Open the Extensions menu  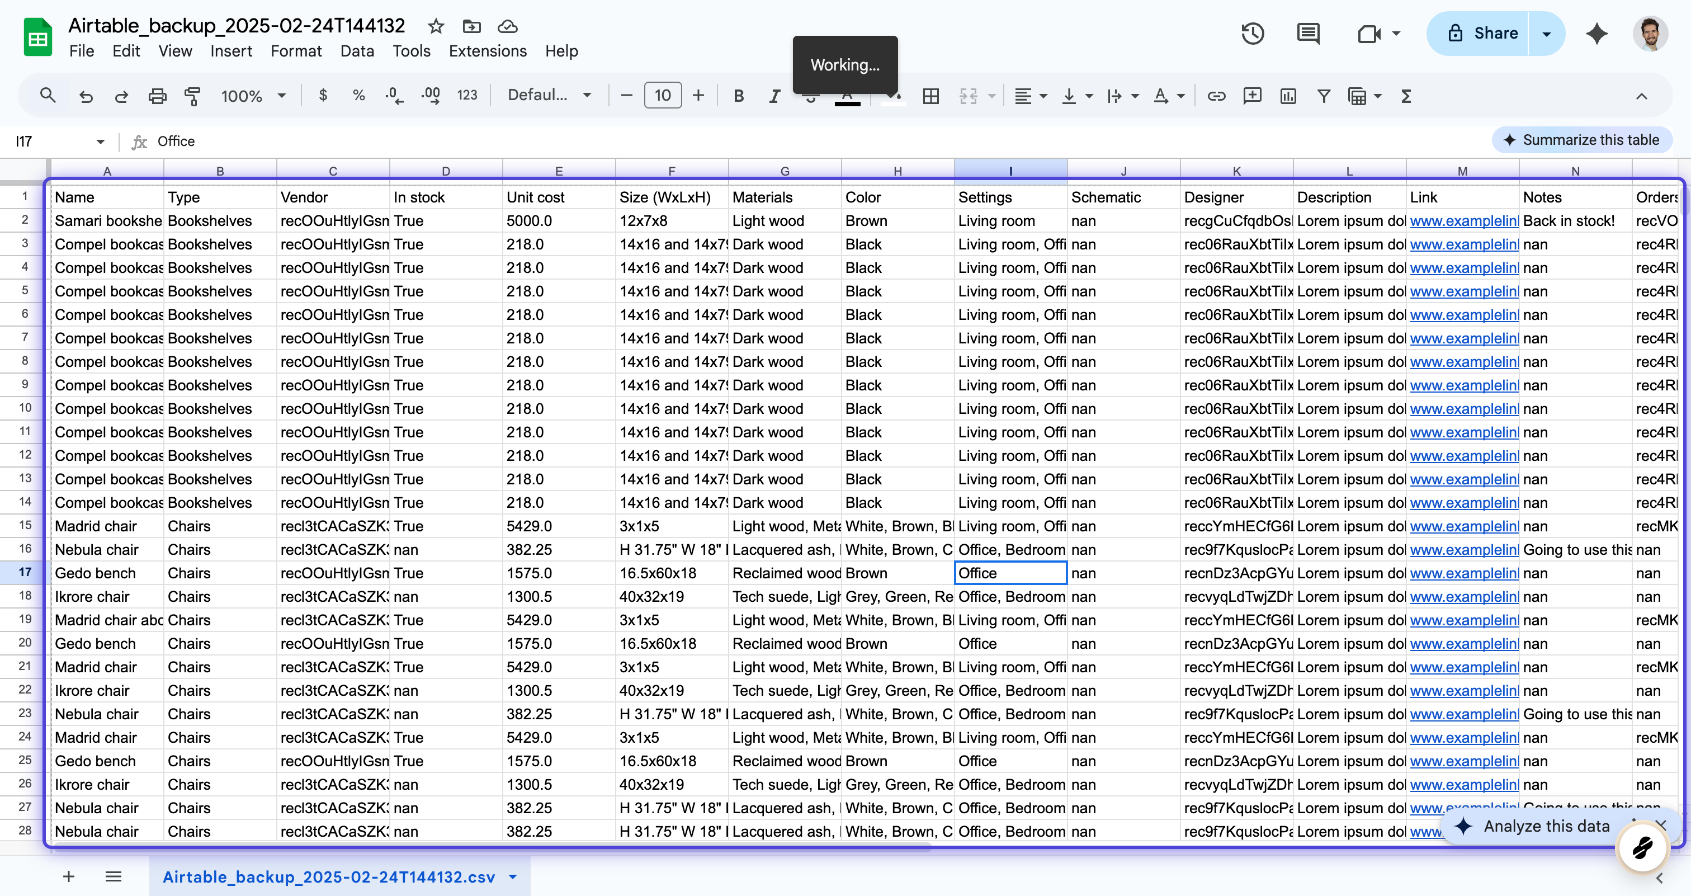point(488,51)
